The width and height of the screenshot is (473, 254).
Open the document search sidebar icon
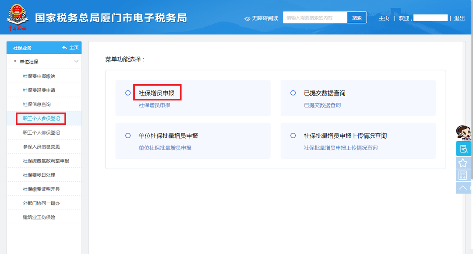click(x=463, y=149)
